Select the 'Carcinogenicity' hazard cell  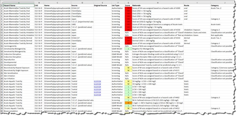coord(19,46)
